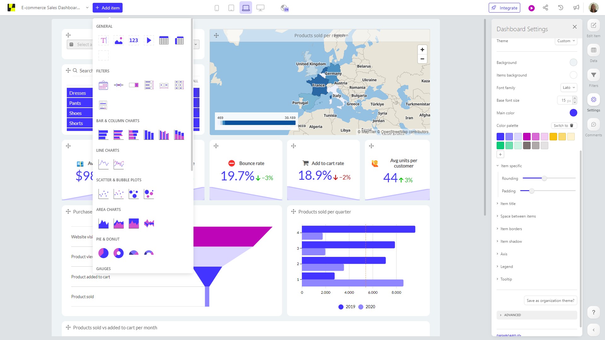Switch to mobile preview mode

coord(216,8)
